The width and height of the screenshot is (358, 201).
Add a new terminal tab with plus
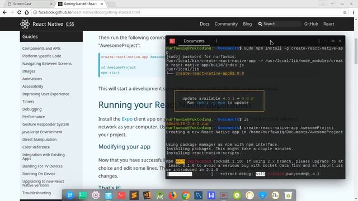coord(216,41)
